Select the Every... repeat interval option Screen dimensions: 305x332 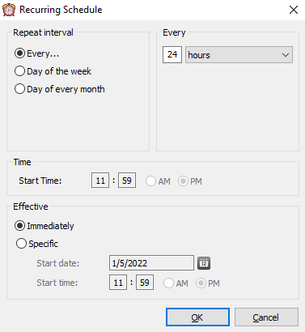point(36,53)
